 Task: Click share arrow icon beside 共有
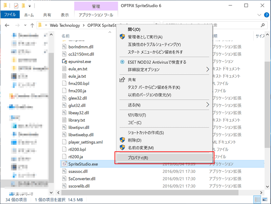coord(122,80)
